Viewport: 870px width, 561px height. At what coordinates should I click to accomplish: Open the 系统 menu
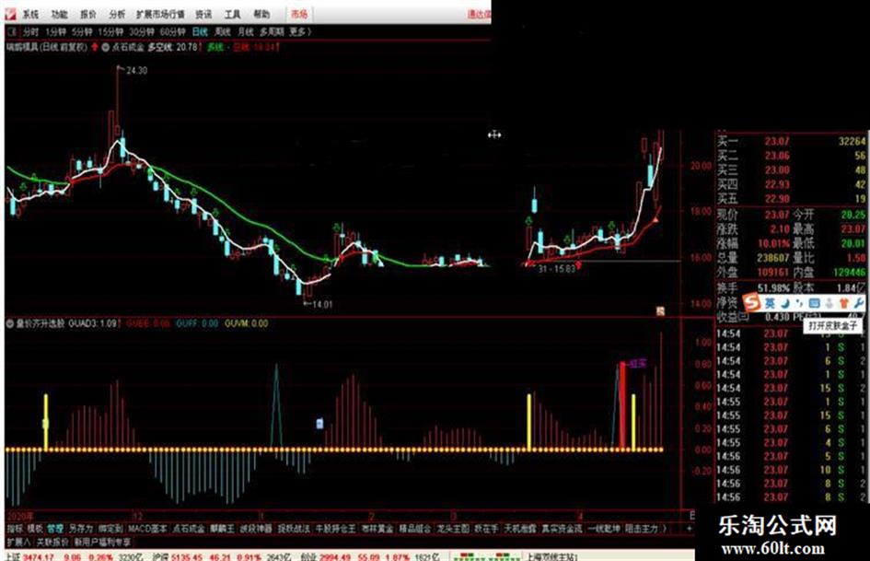pyautogui.click(x=30, y=15)
